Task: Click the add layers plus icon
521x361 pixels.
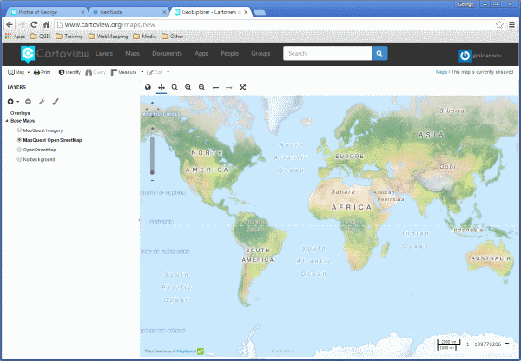Action: point(10,102)
